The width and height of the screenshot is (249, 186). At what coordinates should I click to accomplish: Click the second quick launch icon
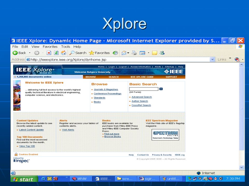(50, 179)
